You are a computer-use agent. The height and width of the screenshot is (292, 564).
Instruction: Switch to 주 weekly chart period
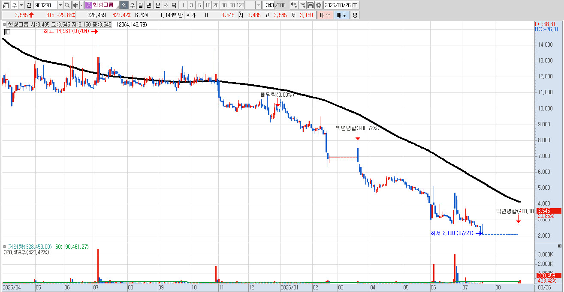(x=132, y=5)
